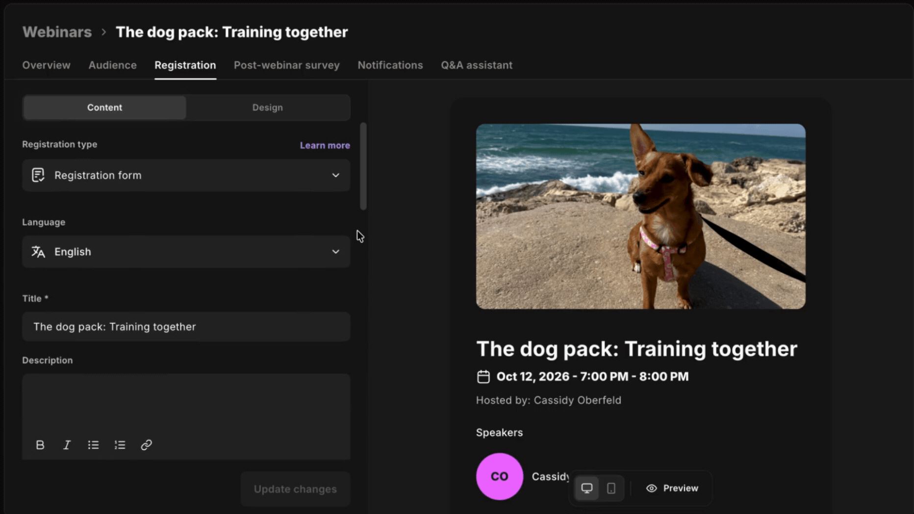Viewport: 914px width, 514px height.
Task: Switch to the Design segment
Action: [267, 107]
